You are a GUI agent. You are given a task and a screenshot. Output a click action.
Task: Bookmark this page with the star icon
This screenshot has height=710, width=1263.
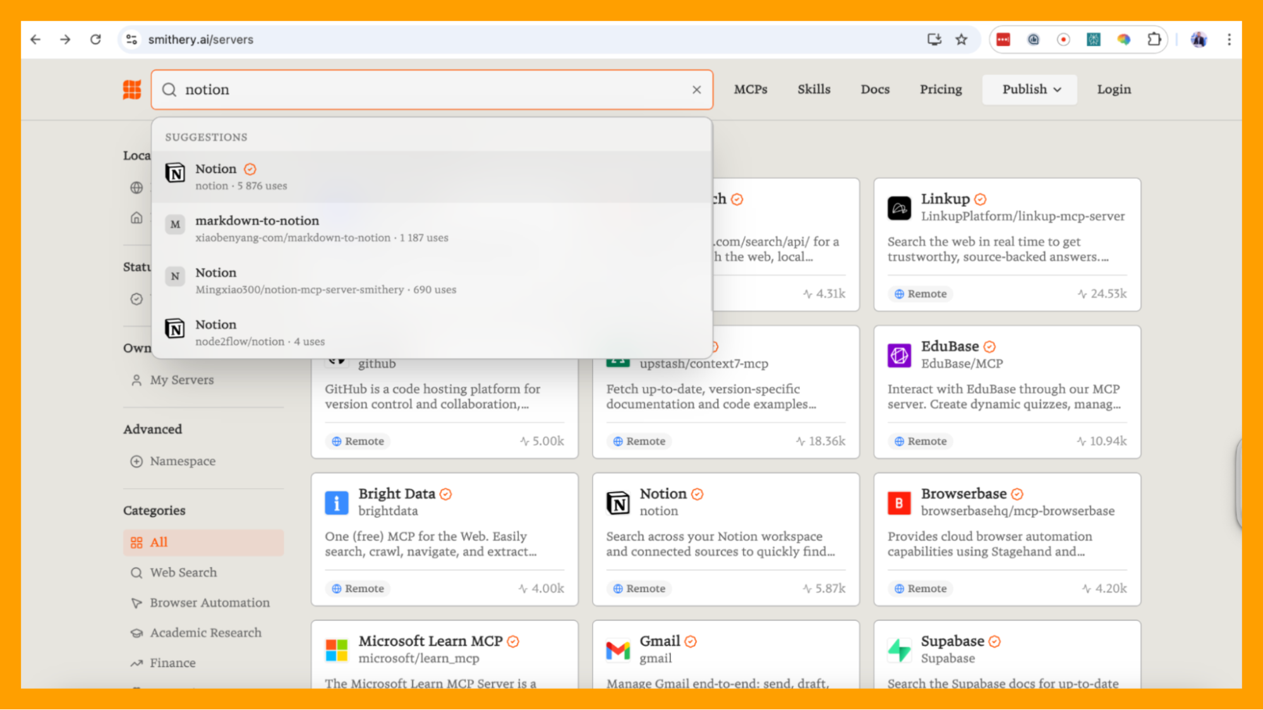(x=961, y=39)
